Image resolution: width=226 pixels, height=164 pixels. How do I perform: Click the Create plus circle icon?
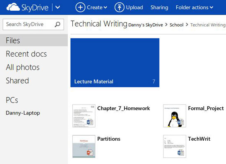[x=80, y=7]
